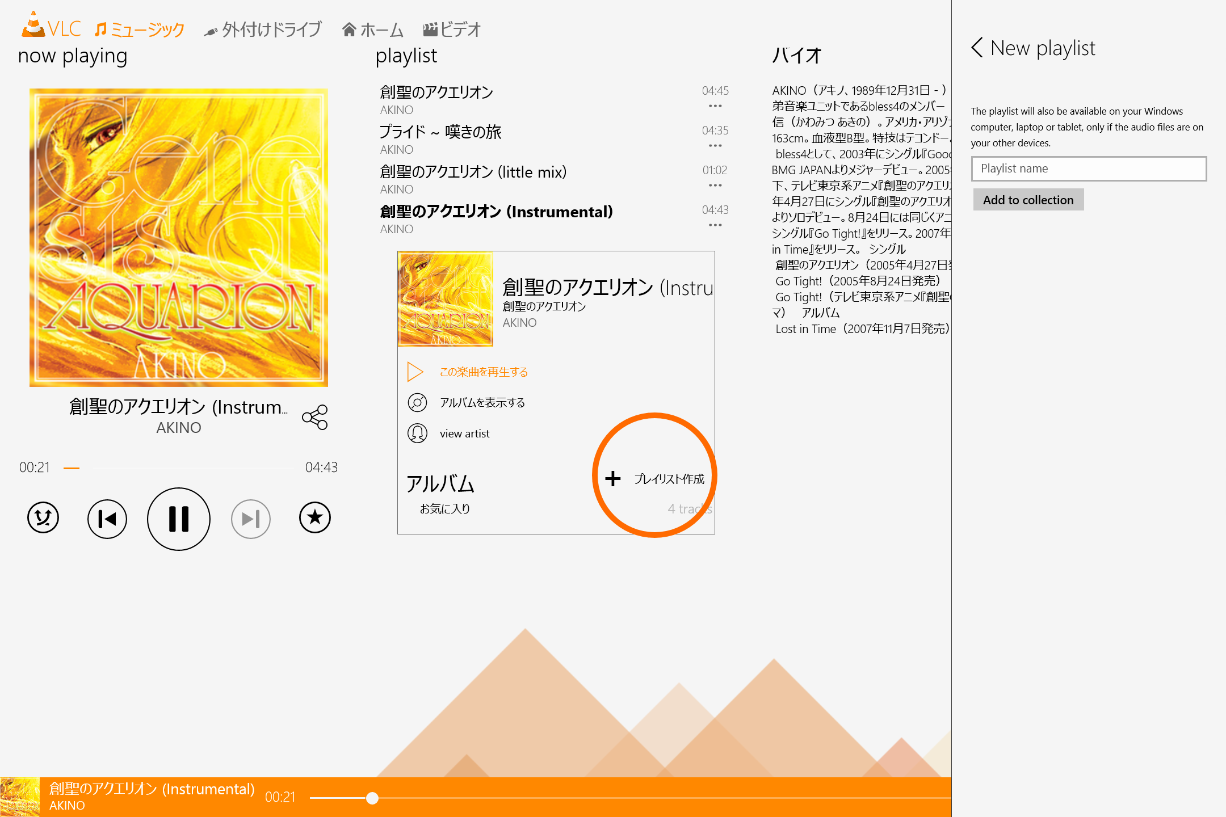Switch to the ミュージック section
The height and width of the screenshot is (817, 1226).
(141, 29)
